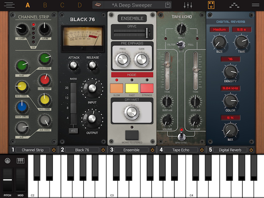Click the right Tape Echo Time slider
Image resolution: width=264 pixels, height=198 pixels.
coord(196,71)
